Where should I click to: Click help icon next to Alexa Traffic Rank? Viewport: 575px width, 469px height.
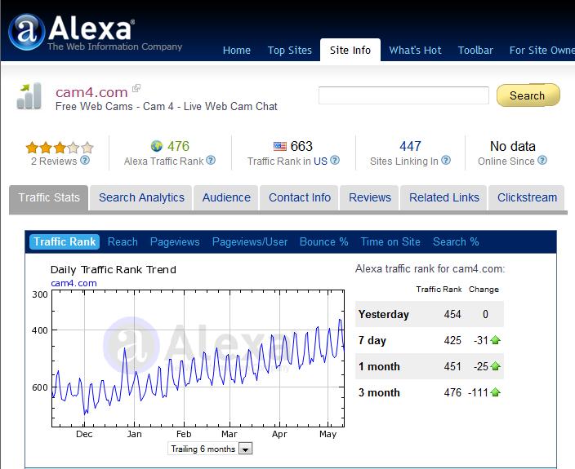(211, 161)
